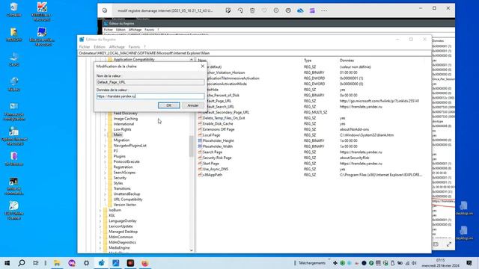
Task: Select the Main key in the tree
Action: [118, 134]
